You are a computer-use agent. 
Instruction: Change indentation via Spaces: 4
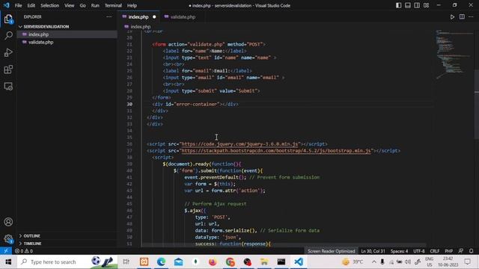(399, 251)
